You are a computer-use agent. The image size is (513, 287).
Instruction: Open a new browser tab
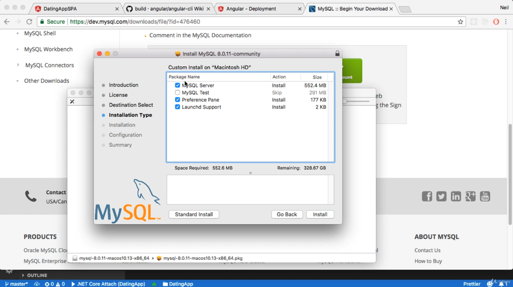405,9
